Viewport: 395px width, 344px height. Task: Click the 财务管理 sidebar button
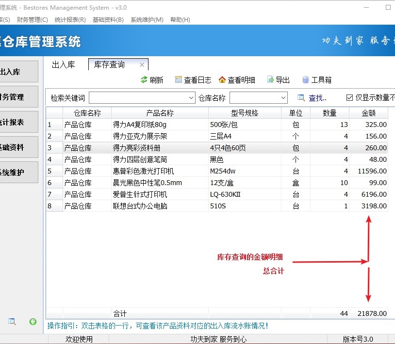point(19,96)
